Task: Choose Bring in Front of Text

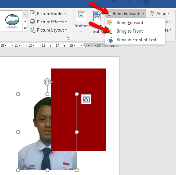Action: coord(135,40)
